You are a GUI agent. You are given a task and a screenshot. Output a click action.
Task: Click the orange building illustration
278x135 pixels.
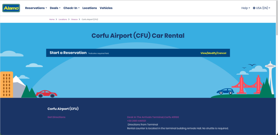point(7,84)
